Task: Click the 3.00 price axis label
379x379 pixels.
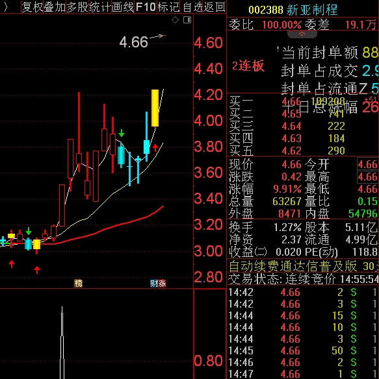Action: (208, 251)
